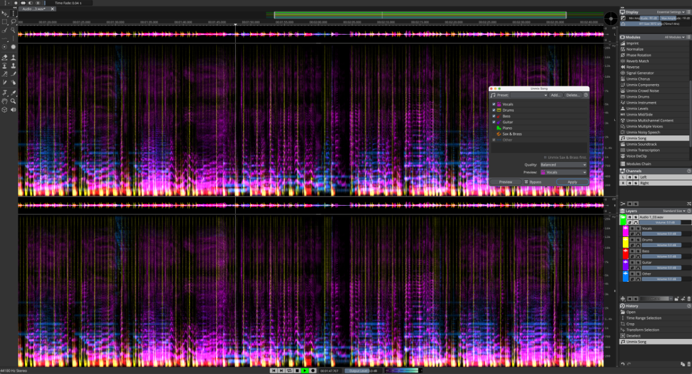Select the Zoom magnifier tool
This screenshot has height=374, width=692.
tap(13, 101)
